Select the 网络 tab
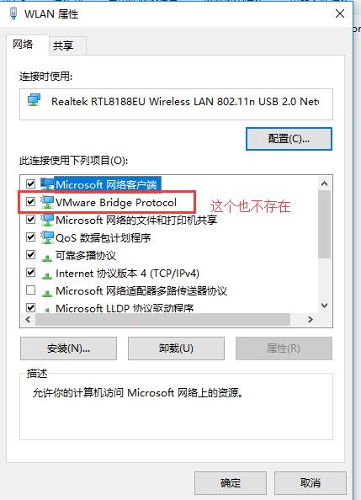Viewport: 361px width, 500px height. click(23, 45)
